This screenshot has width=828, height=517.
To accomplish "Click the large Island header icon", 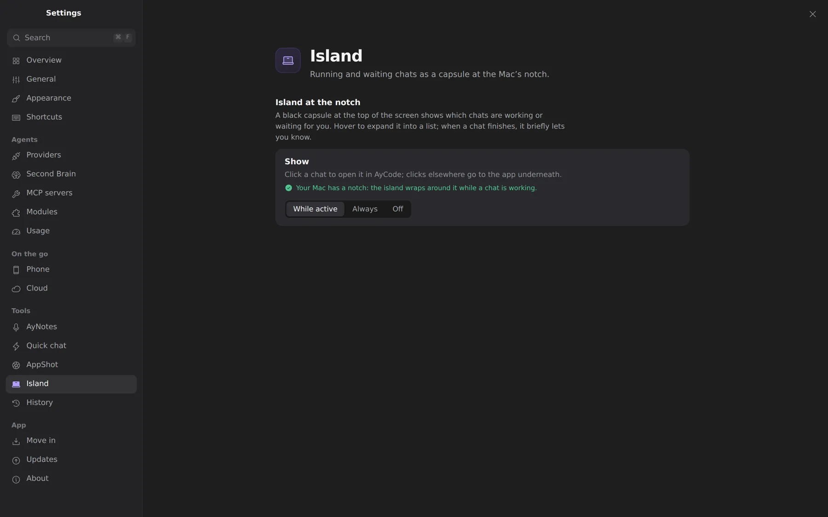I will point(288,60).
